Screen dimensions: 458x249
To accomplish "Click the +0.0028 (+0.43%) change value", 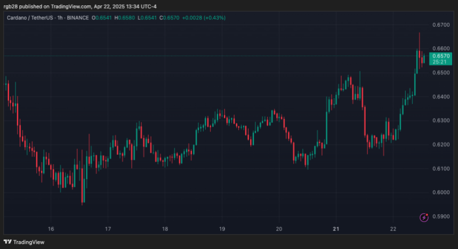I will pos(204,18).
